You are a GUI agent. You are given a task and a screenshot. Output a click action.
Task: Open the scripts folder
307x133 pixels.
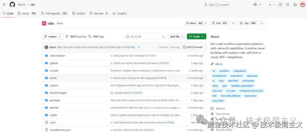click(53, 115)
